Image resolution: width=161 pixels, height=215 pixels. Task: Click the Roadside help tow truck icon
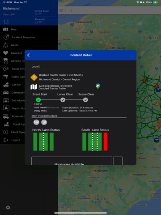(x=6, y=116)
